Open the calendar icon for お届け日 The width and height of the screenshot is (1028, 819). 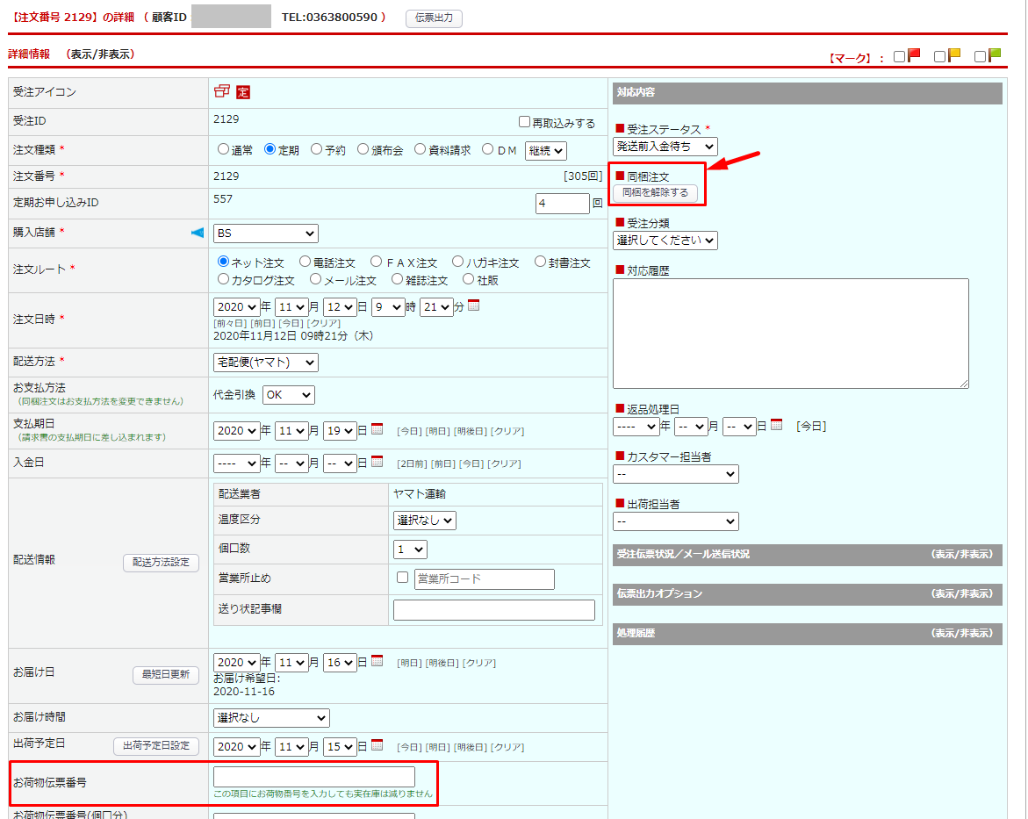pyautogui.click(x=377, y=661)
